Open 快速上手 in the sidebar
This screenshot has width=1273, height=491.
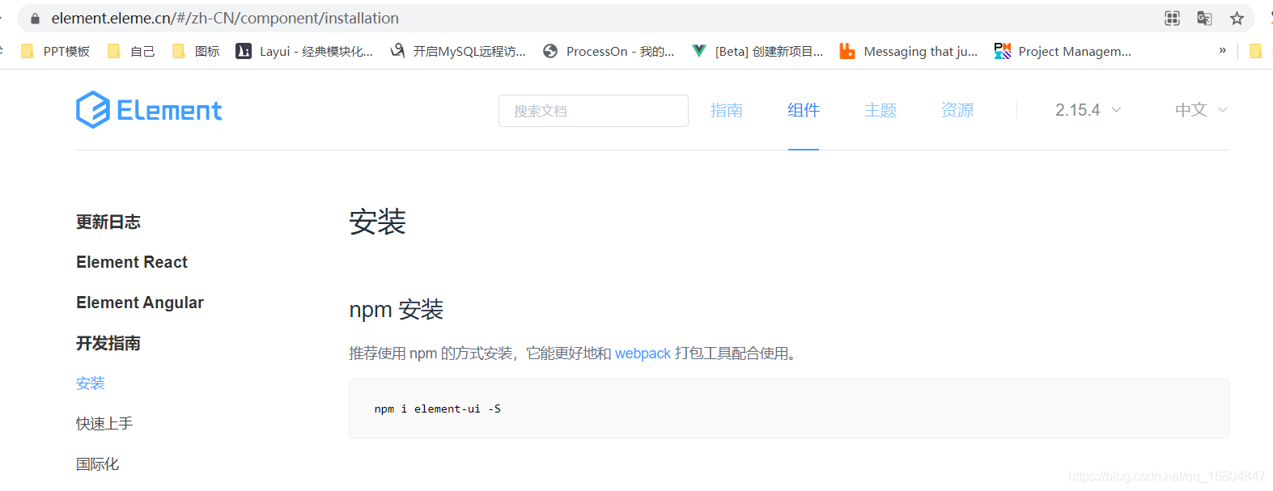104,423
